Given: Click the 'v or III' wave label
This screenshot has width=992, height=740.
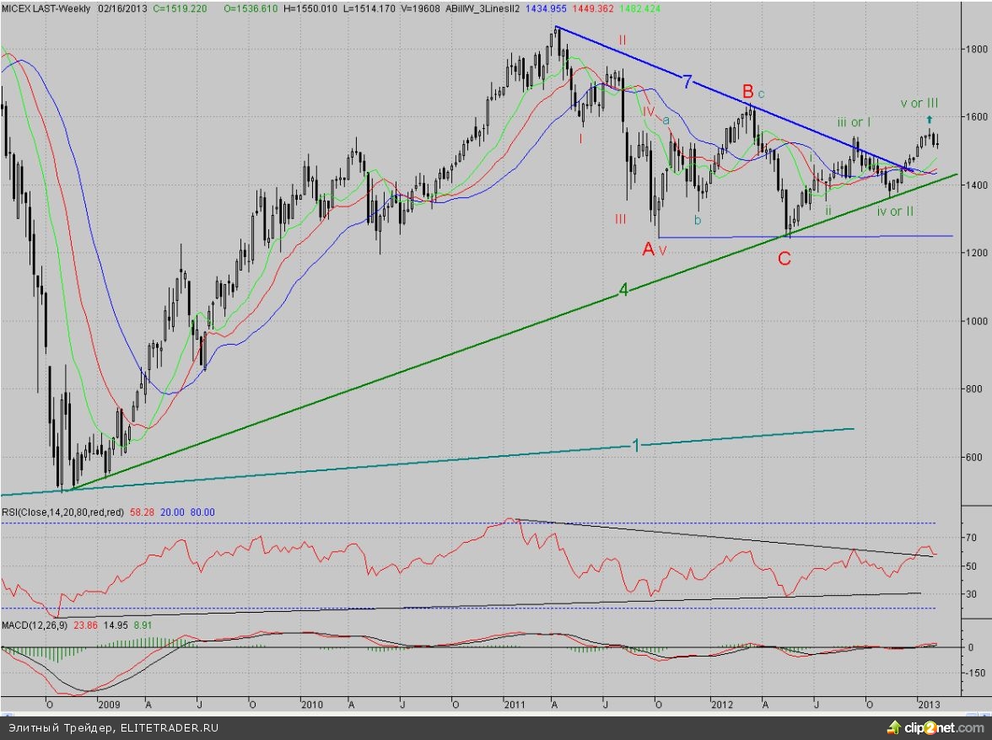Looking at the screenshot, I should click(x=919, y=103).
